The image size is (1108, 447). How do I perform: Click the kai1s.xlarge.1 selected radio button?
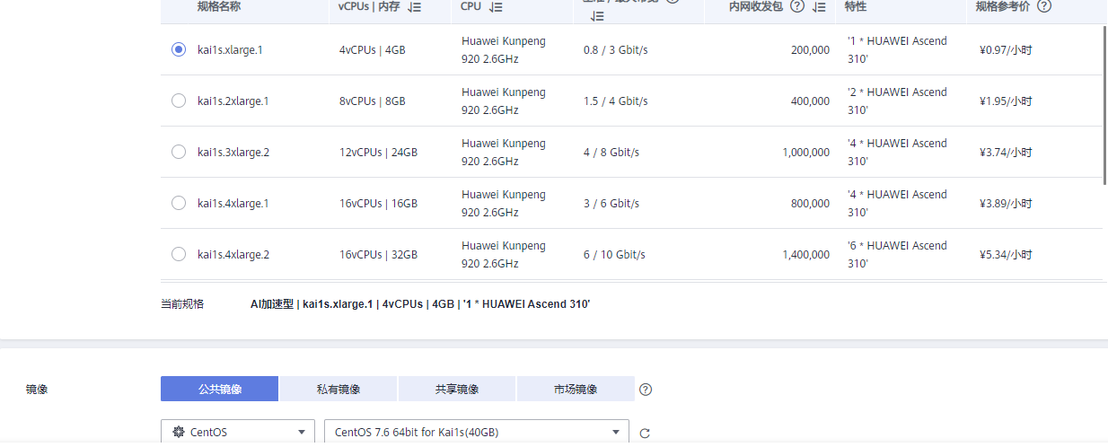click(x=179, y=49)
